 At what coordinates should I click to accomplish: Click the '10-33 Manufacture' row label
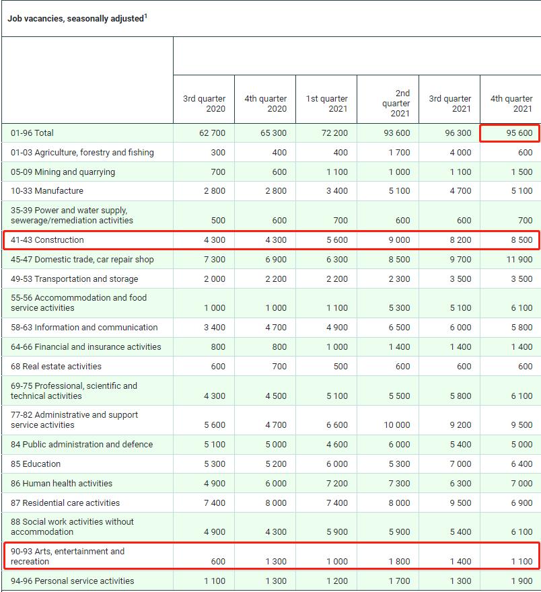[47, 190]
